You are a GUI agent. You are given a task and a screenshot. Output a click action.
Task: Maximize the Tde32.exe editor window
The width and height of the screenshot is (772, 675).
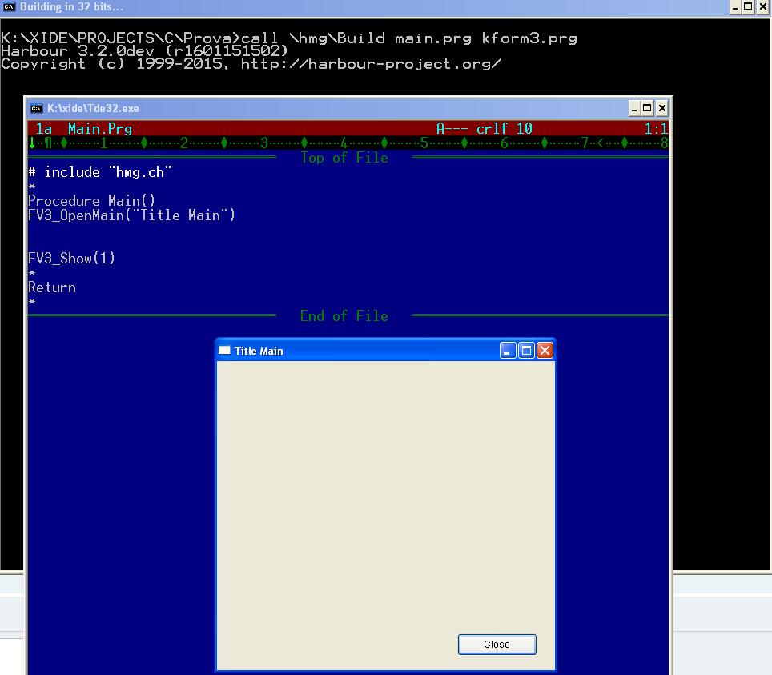648,108
